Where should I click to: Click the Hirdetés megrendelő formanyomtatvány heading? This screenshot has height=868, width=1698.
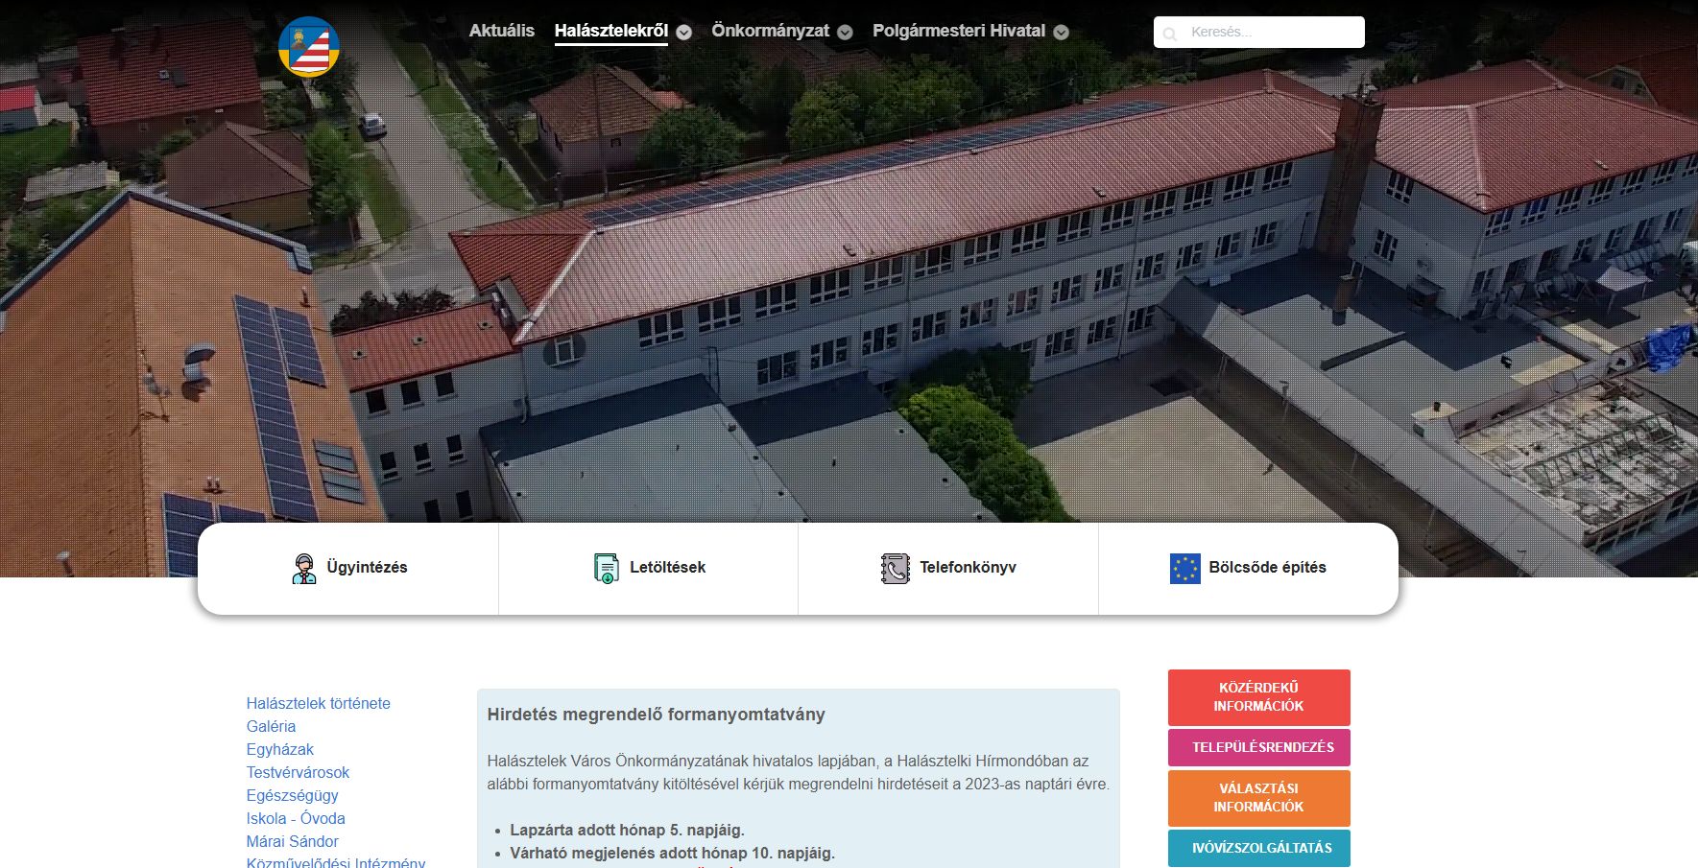[x=656, y=715]
